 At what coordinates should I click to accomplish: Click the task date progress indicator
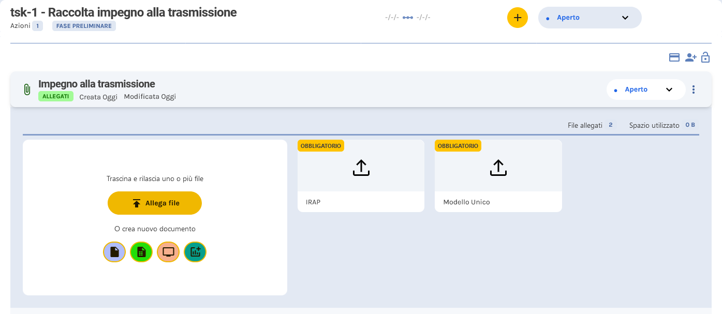click(407, 17)
